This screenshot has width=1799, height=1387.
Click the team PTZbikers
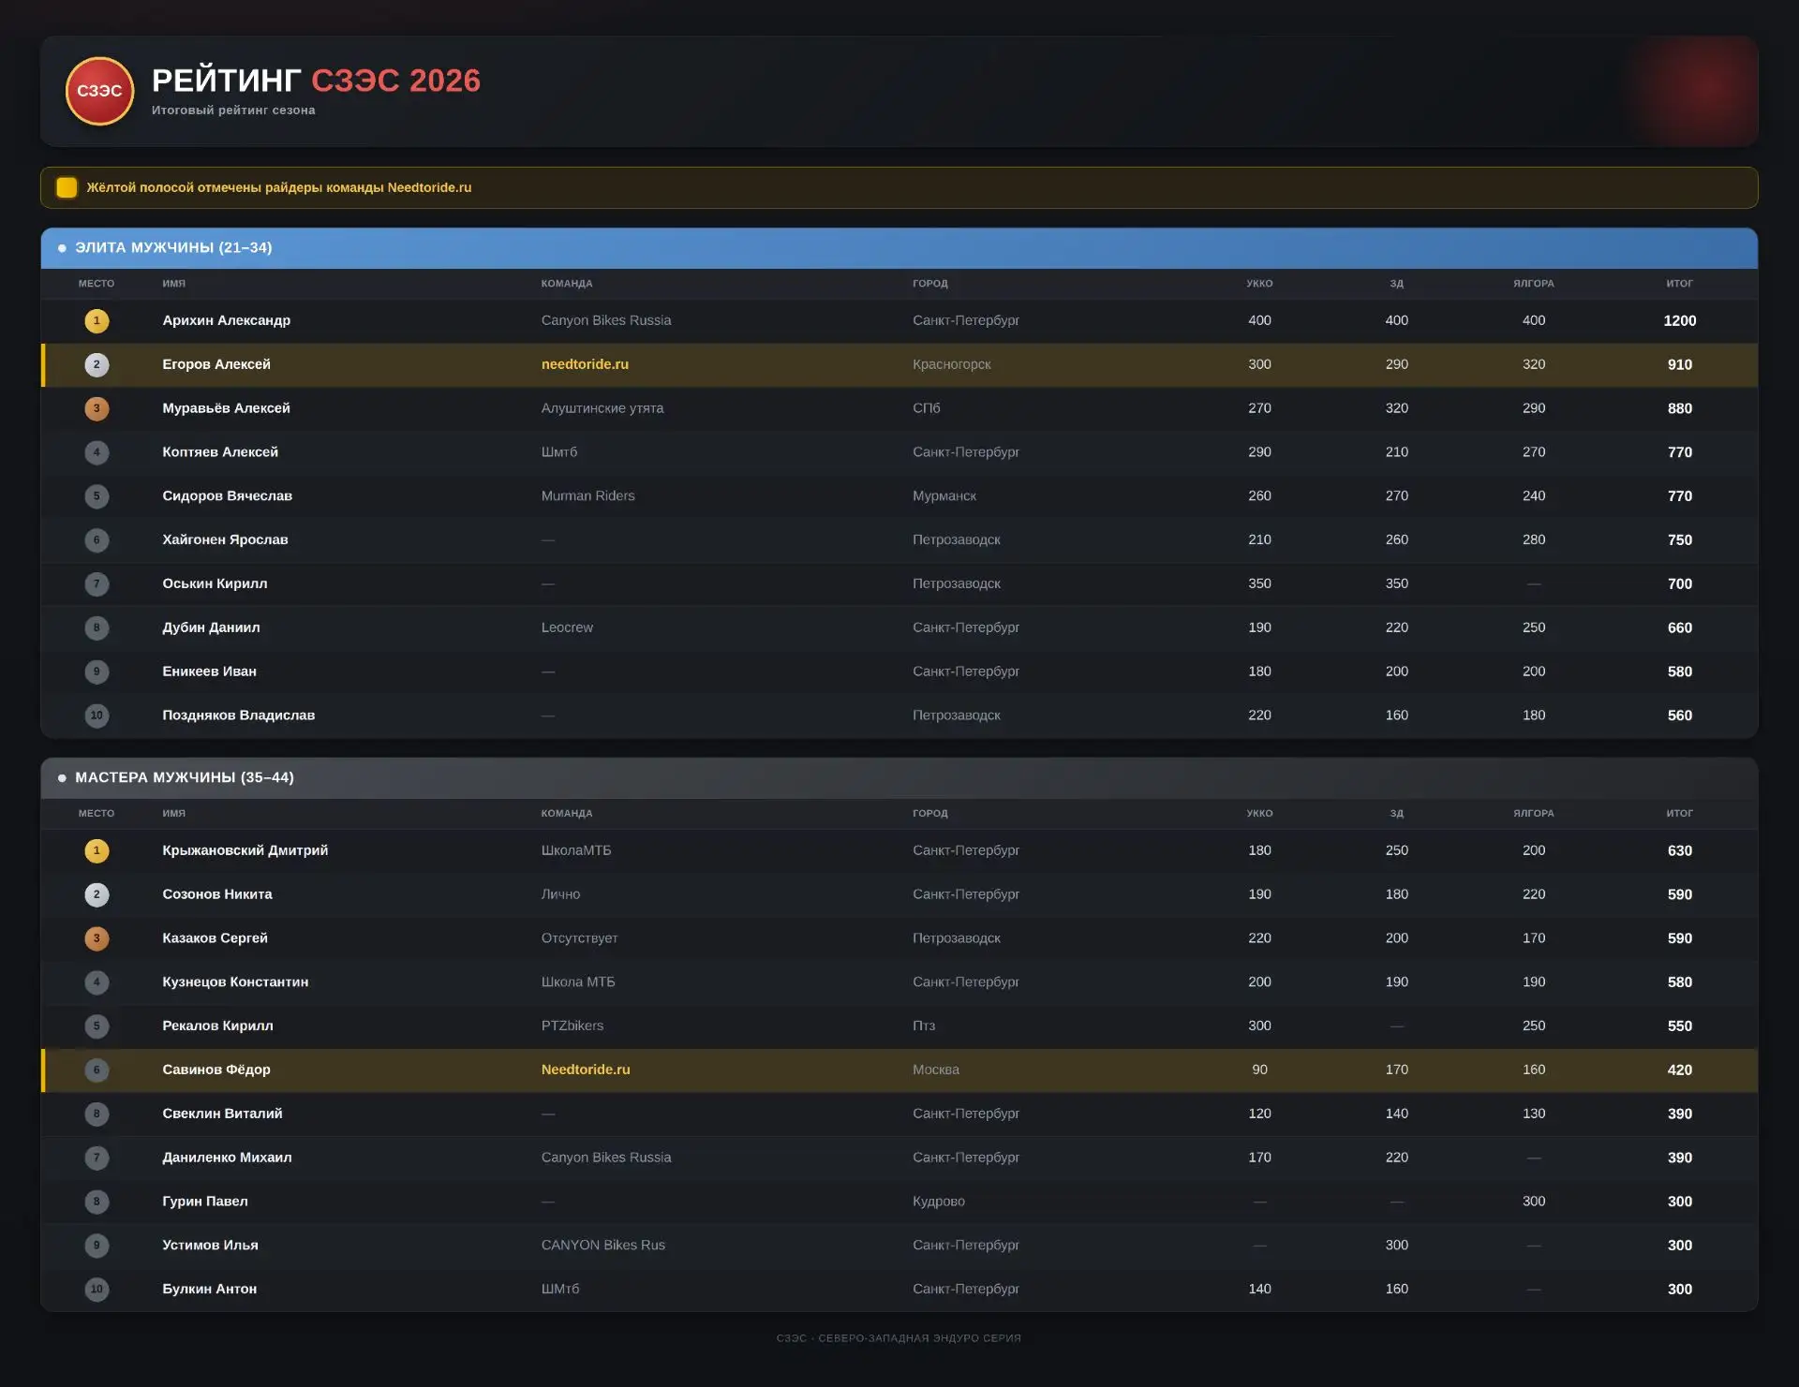point(572,1025)
